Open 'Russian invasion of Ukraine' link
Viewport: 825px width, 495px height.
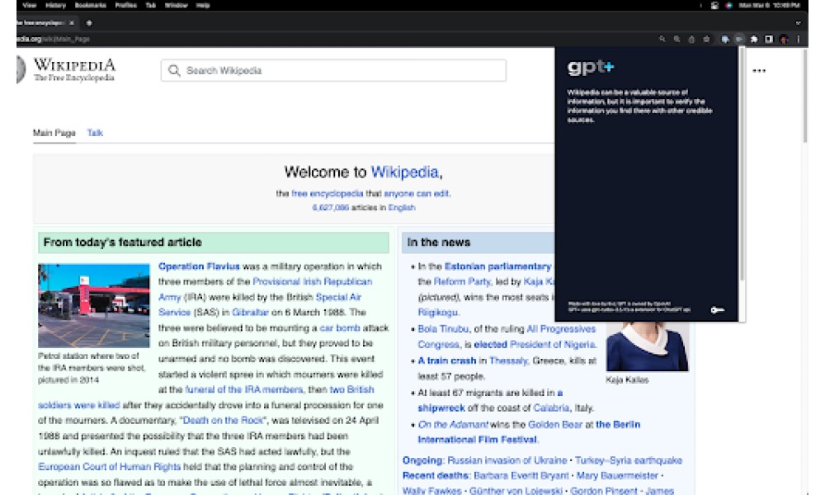click(507, 461)
